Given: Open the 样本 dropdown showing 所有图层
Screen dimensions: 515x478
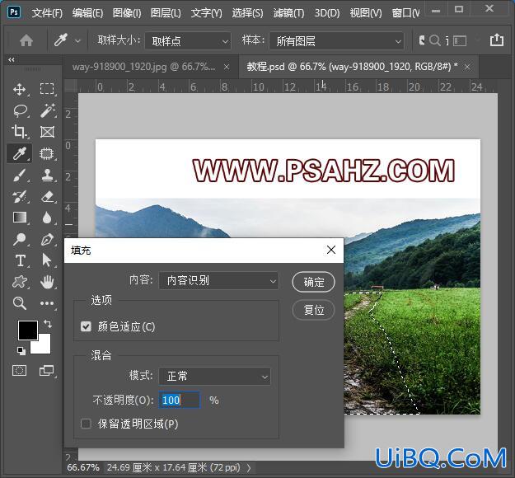Looking at the screenshot, I should click(x=336, y=41).
